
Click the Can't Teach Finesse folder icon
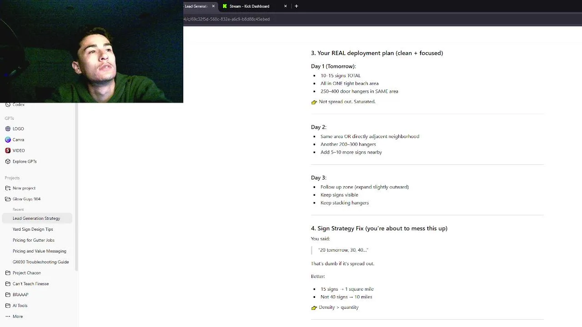click(8, 284)
